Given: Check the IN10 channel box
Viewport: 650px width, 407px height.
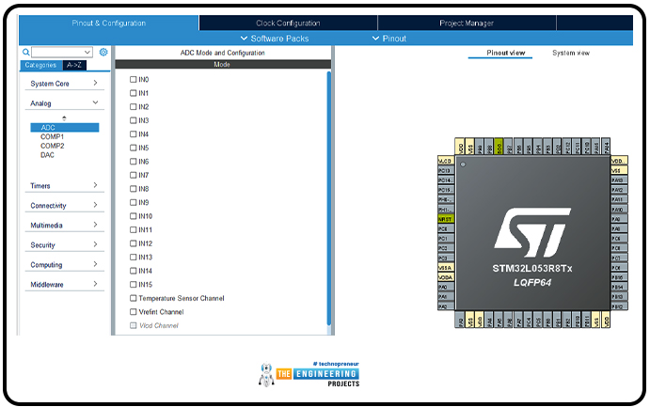Looking at the screenshot, I should click(x=133, y=215).
